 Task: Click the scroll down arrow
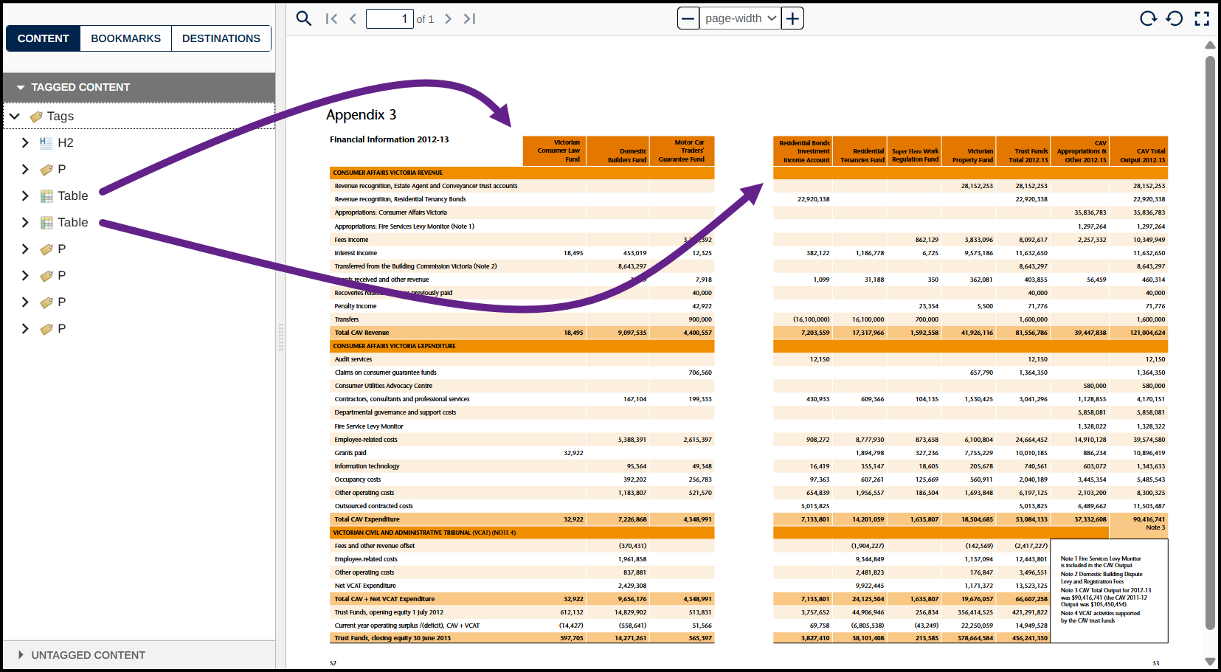1210,661
